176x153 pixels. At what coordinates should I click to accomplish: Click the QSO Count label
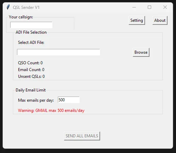30,63
